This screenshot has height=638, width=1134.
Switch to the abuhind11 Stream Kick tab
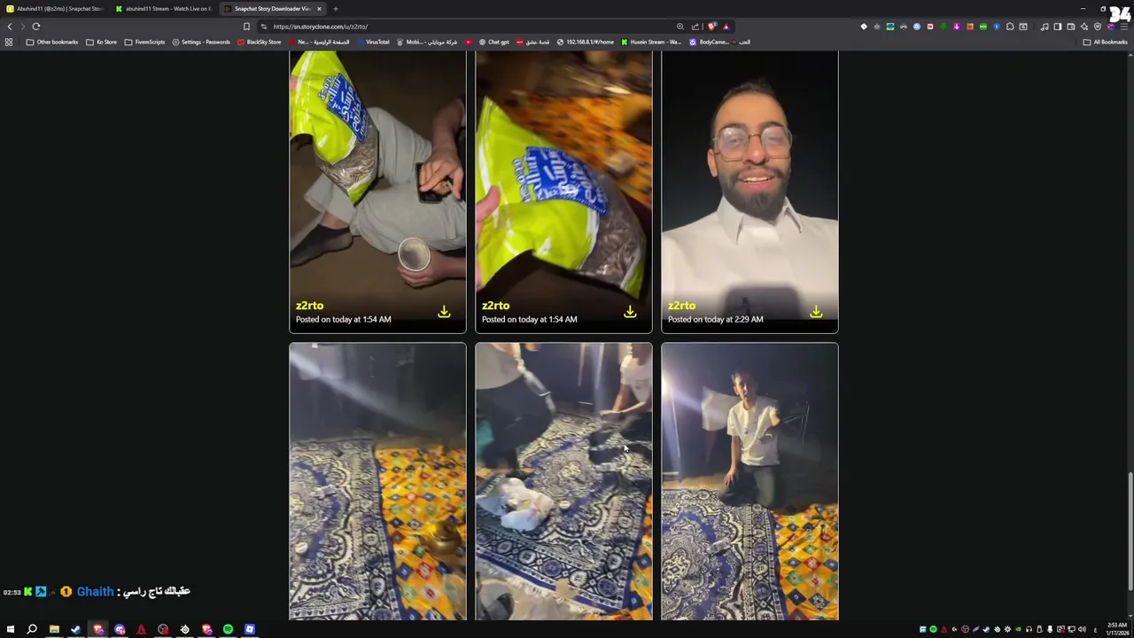pyautogui.click(x=164, y=9)
